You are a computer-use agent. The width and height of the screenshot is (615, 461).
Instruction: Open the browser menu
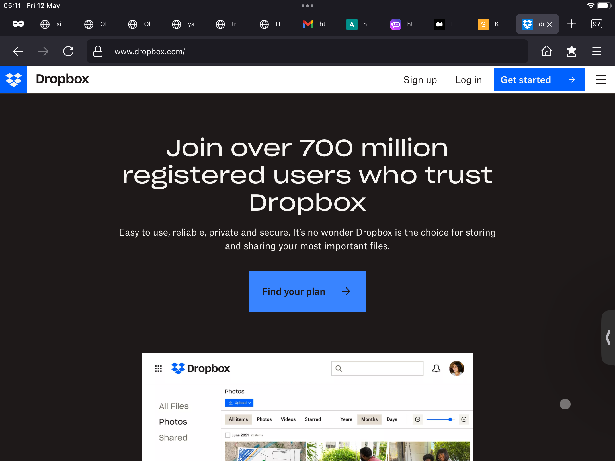tap(597, 51)
